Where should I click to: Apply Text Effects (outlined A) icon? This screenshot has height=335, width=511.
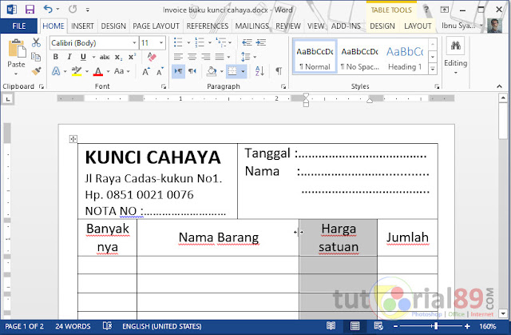point(56,71)
